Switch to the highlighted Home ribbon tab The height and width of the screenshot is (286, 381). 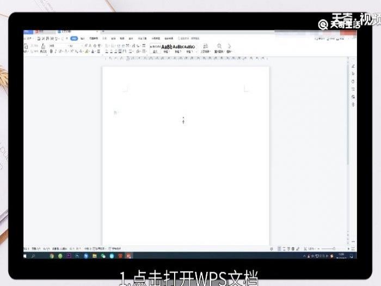coord(74,39)
